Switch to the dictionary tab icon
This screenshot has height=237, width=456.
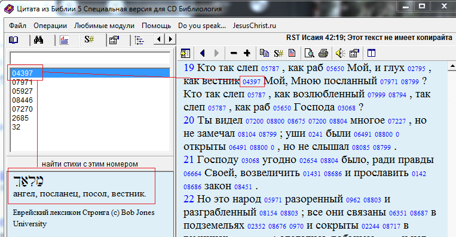[x=64, y=40]
